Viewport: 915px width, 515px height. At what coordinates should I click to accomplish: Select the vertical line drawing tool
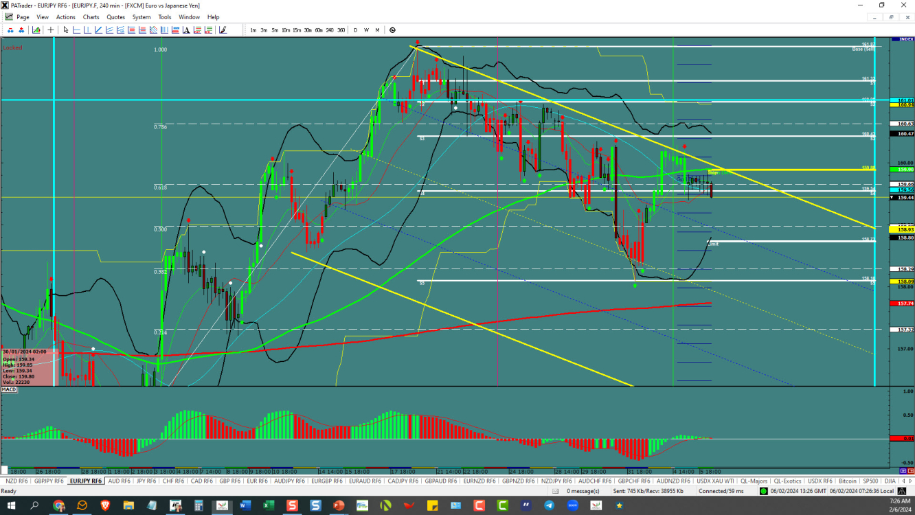point(87,30)
